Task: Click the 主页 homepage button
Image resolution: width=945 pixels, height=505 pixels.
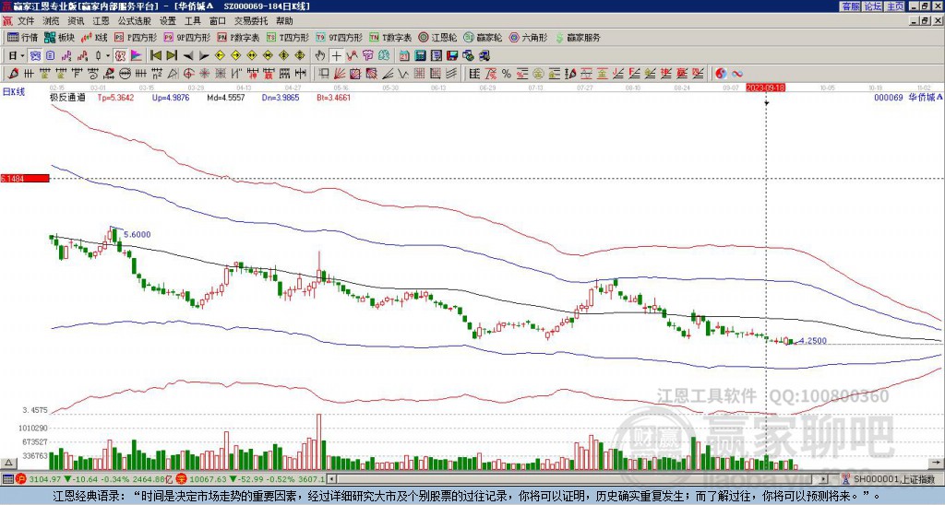Action: point(894,6)
